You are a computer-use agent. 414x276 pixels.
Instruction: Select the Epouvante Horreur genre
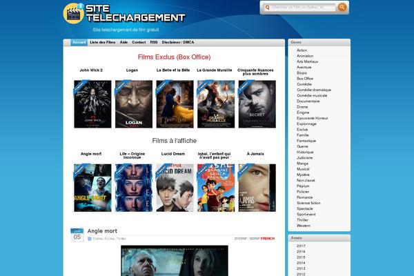313,118
